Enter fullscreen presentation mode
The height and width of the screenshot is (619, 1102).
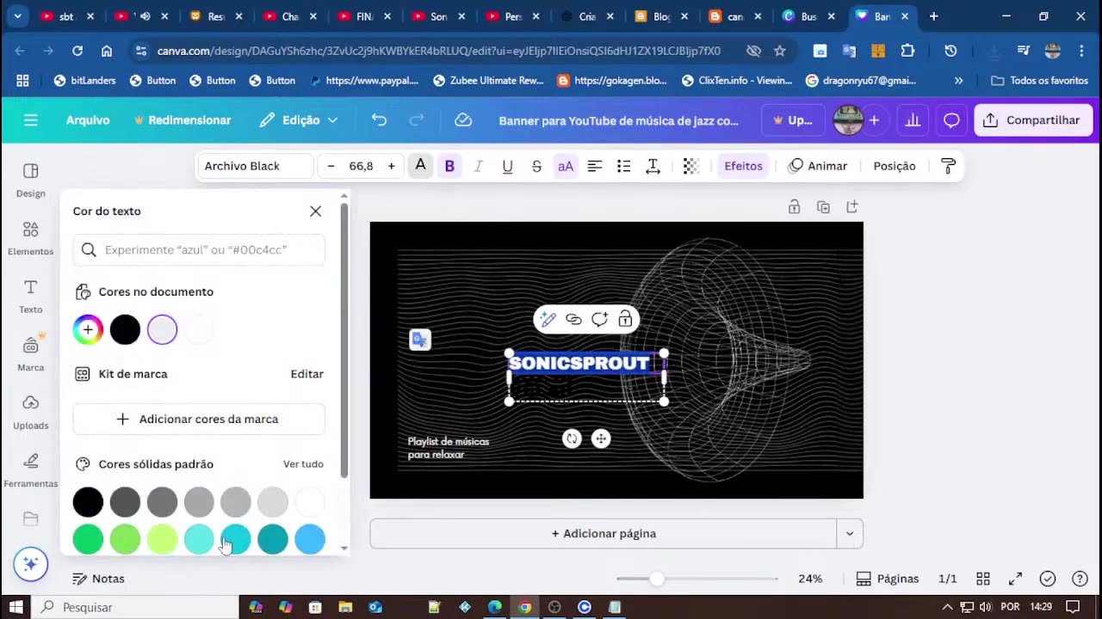(1015, 579)
